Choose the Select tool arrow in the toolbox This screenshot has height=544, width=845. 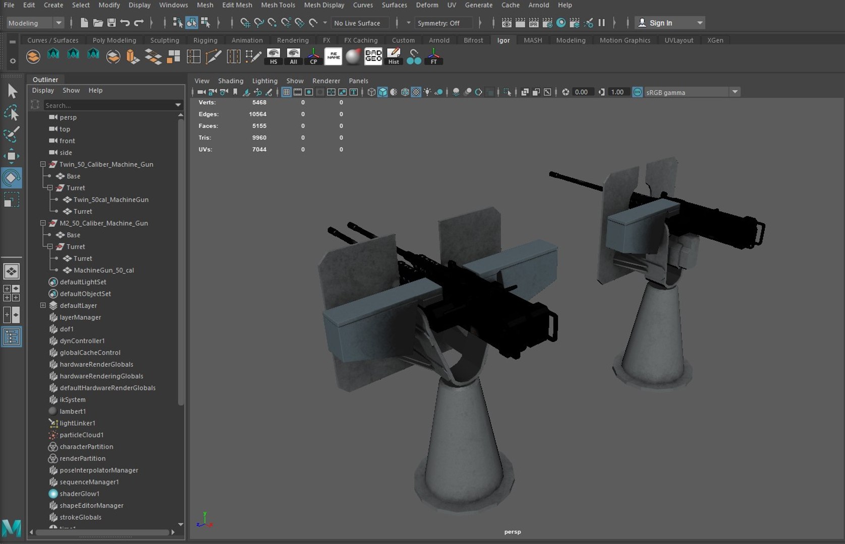[12, 91]
